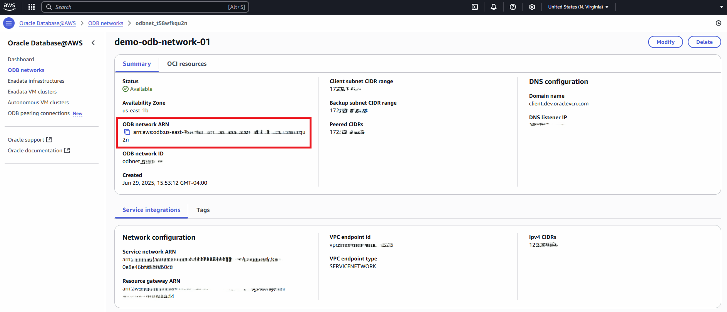Expand the account menu arrow at far right
The image size is (727, 312).
tap(721, 7)
